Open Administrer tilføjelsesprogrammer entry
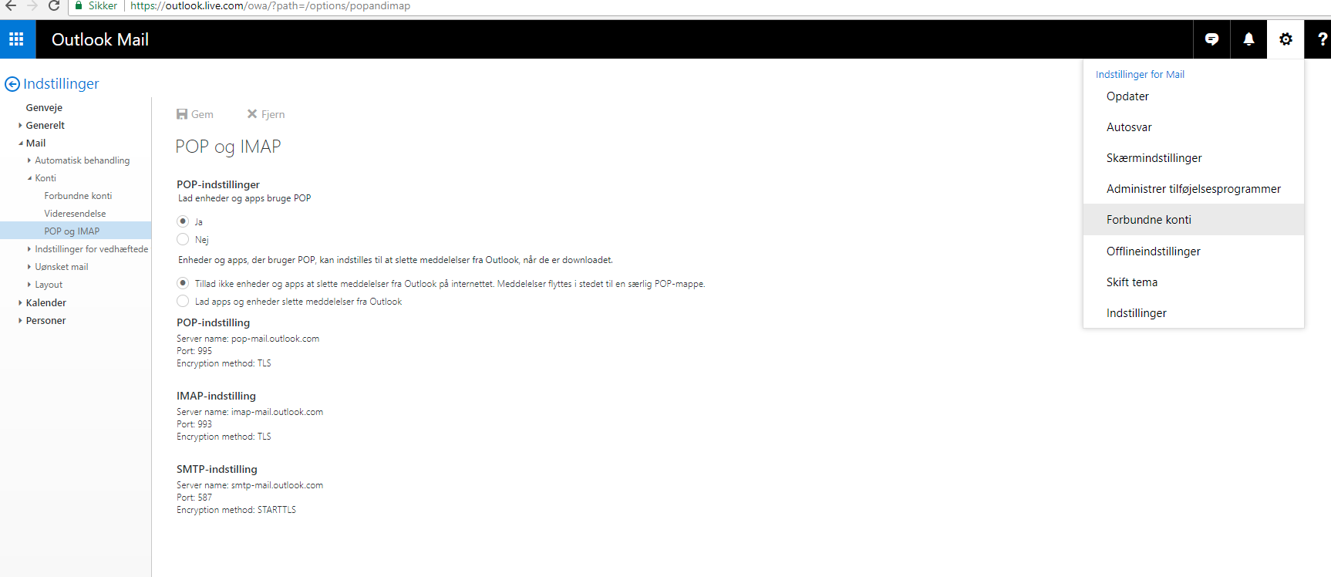 coord(1194,189)
